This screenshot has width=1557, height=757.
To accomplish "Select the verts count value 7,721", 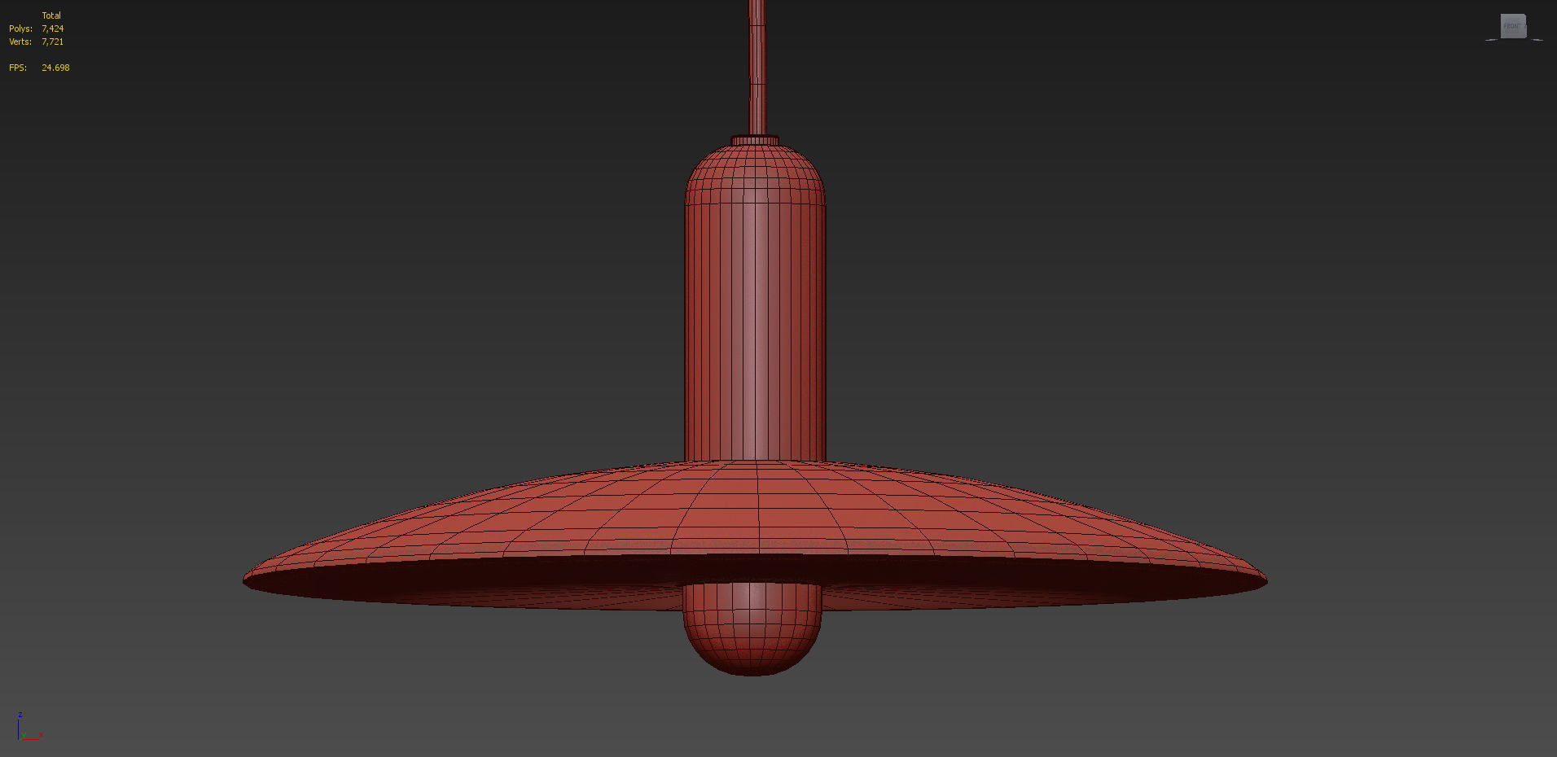I will [x=53, y=42].
